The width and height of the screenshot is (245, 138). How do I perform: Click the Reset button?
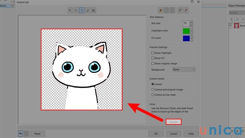[37, 134]
